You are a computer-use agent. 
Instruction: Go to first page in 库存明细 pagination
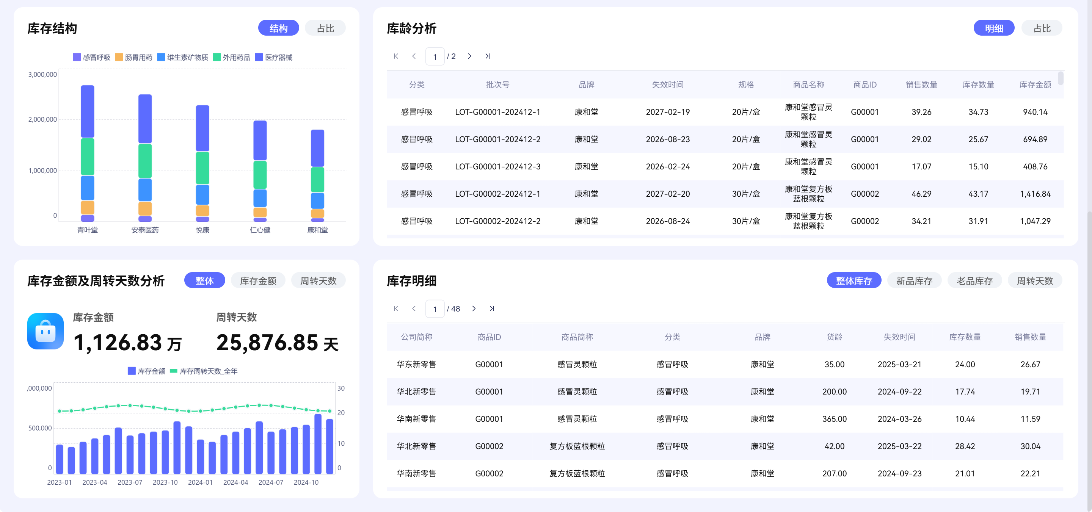[395, 308]
